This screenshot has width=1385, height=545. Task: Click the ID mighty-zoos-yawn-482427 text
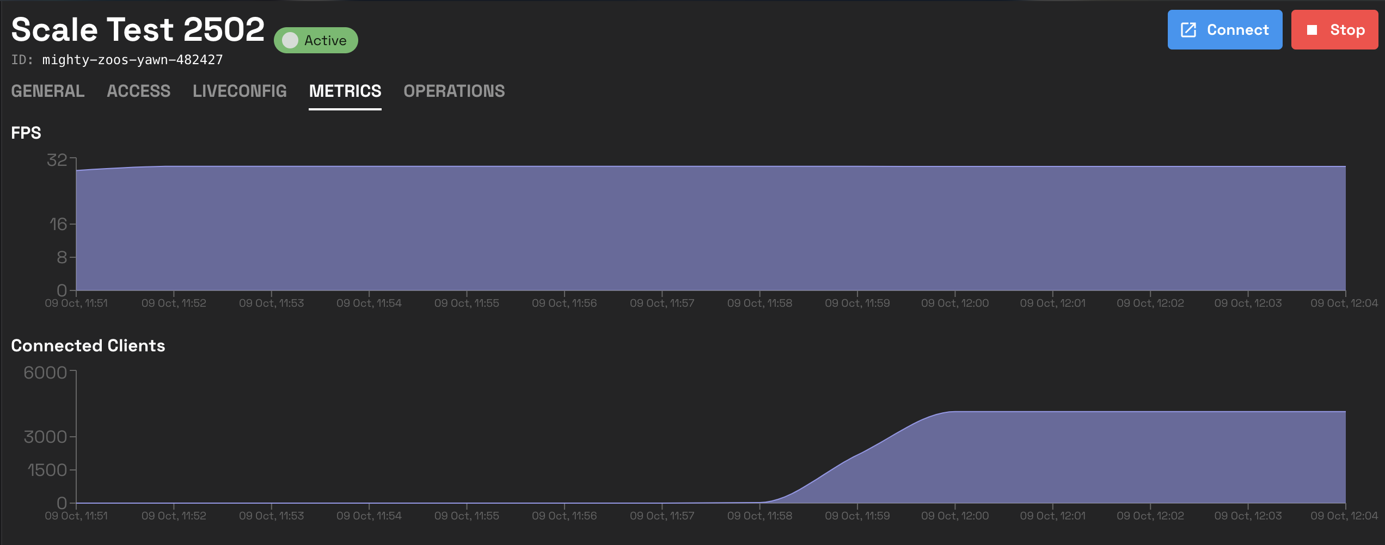point(132,60)
